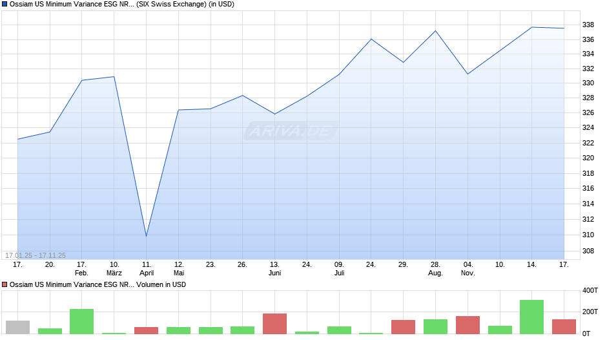The width and height of the screenshot is (607, 340).
Task: Click the price line peak at 28. Aug.
Action: pyautogui.click(x=435, y=30)
